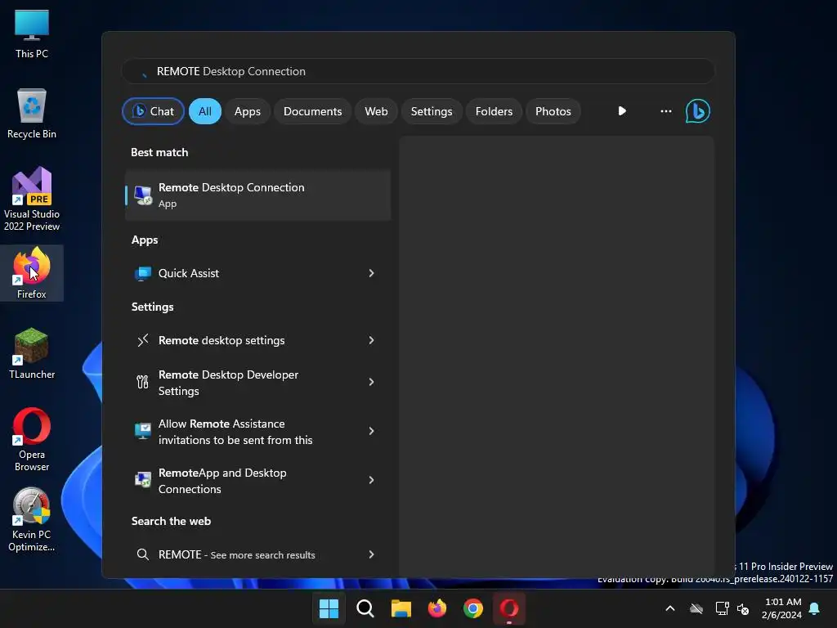Image resolution: width=837 pixels, height=628 pixels.
Task: Click the Quick Assist app icon
Action: (x=142, y=273)
